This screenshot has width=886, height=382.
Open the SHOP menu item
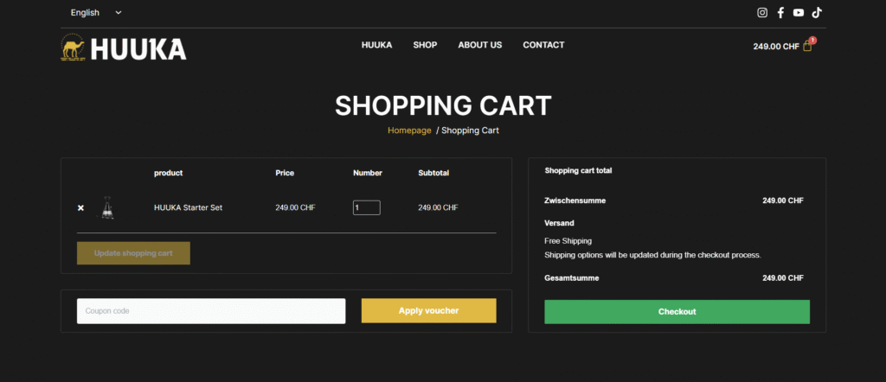click(x=425, y=45)
